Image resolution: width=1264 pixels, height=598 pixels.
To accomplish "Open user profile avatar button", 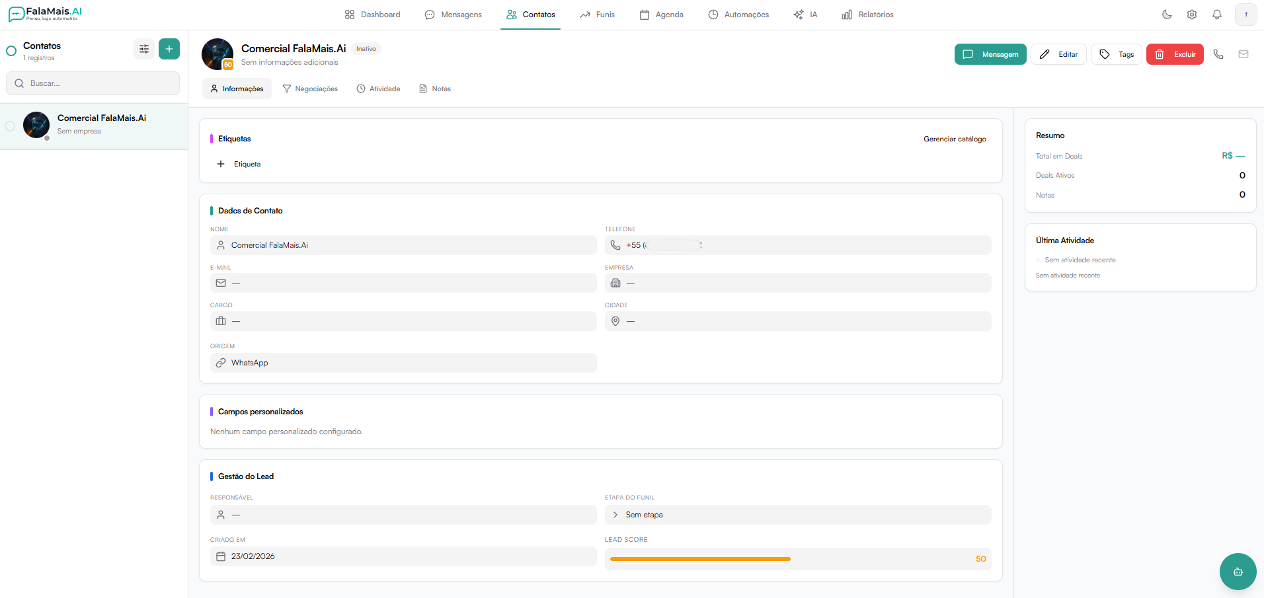I will point(1246,15).
